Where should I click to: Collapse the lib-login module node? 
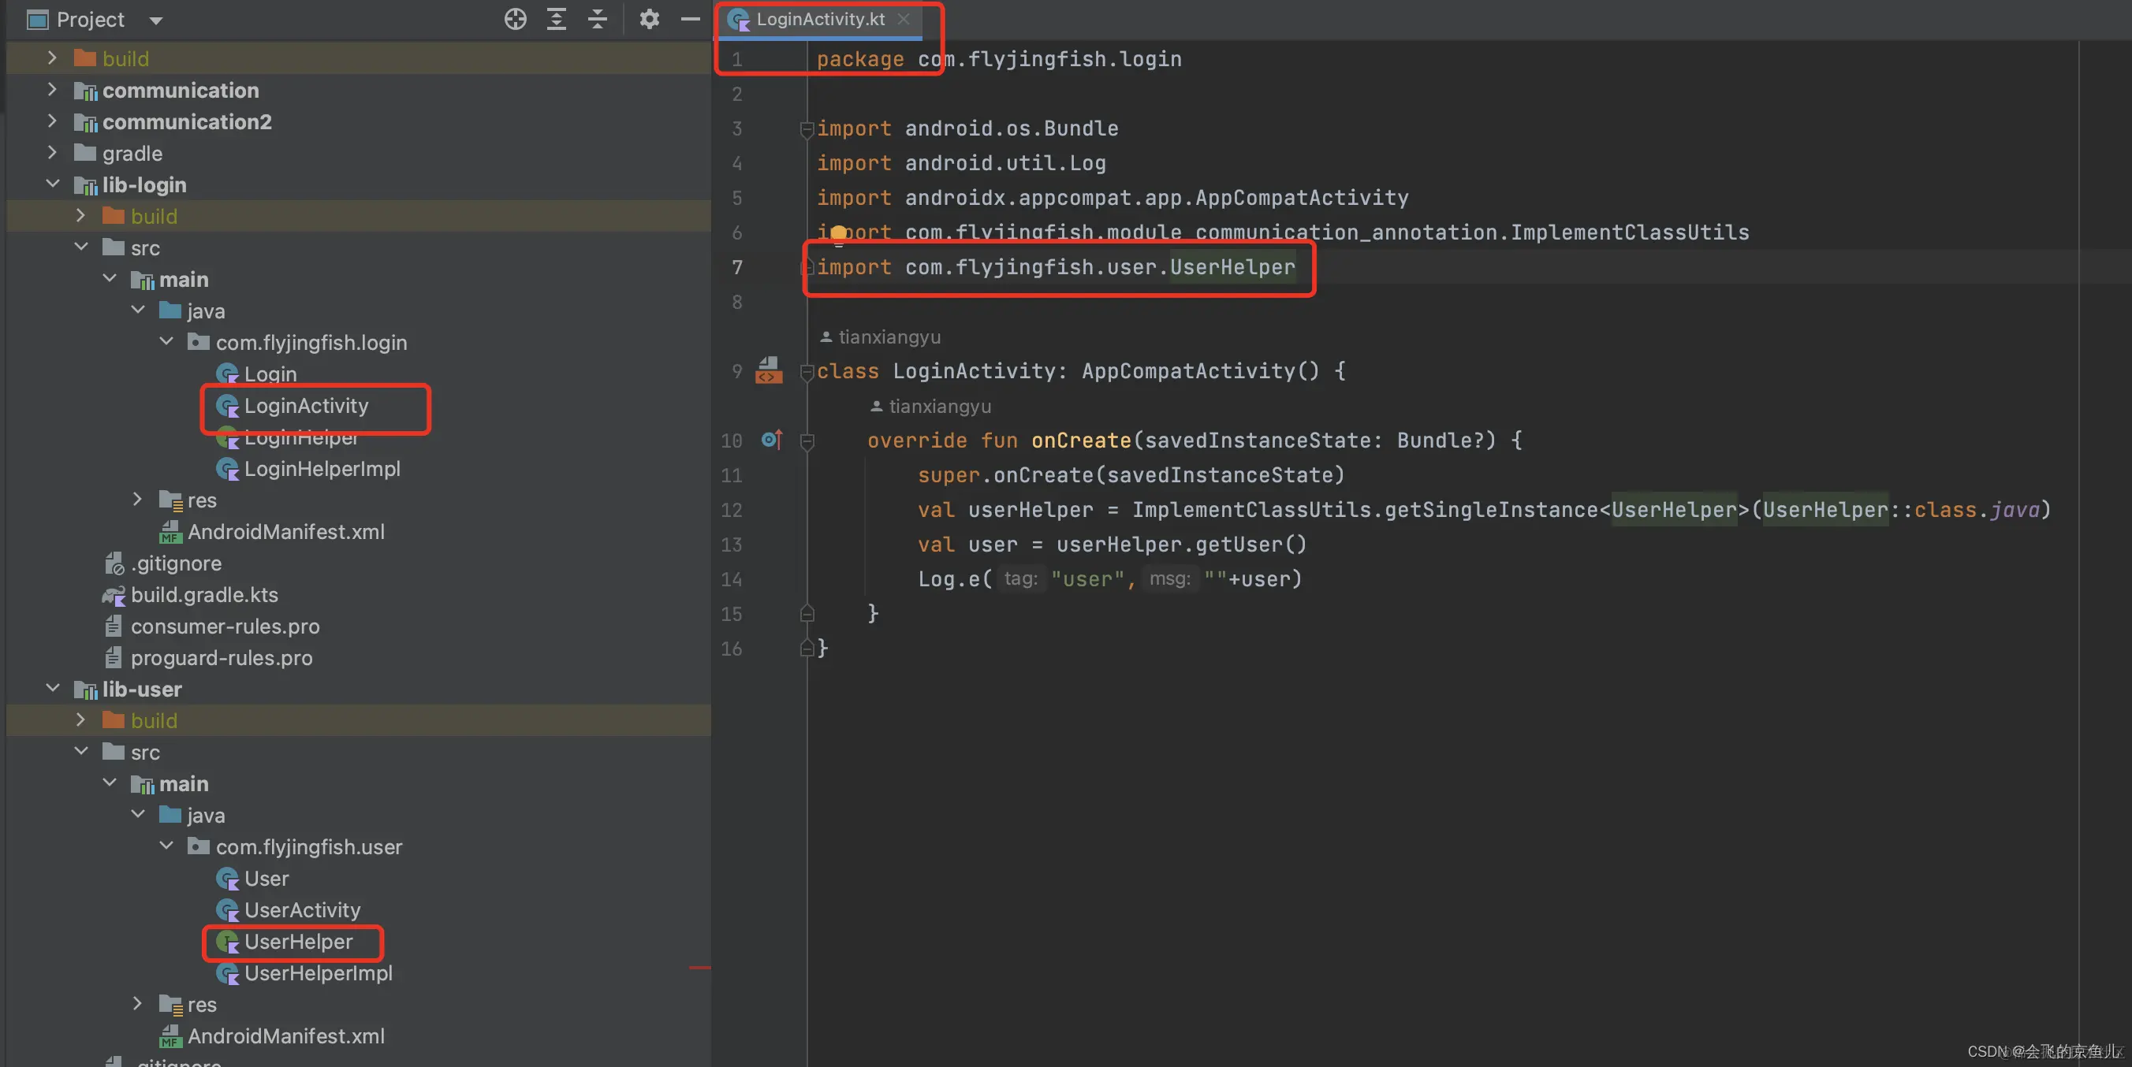[x=53, y=184]
